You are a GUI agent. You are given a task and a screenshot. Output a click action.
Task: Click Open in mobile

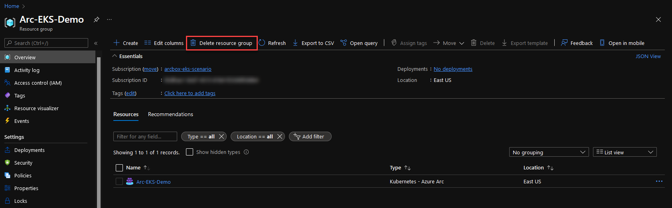(x=622, y=43)
